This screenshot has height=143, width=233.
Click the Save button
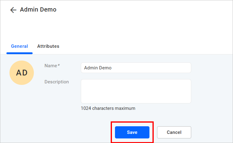click(x=132, y=132)
